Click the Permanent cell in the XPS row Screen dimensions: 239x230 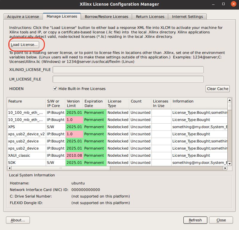tap(95, 127)
